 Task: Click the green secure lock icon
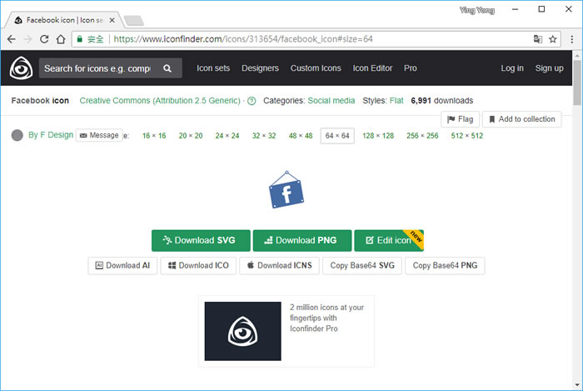pyautogui.click(x=79, y=38)
